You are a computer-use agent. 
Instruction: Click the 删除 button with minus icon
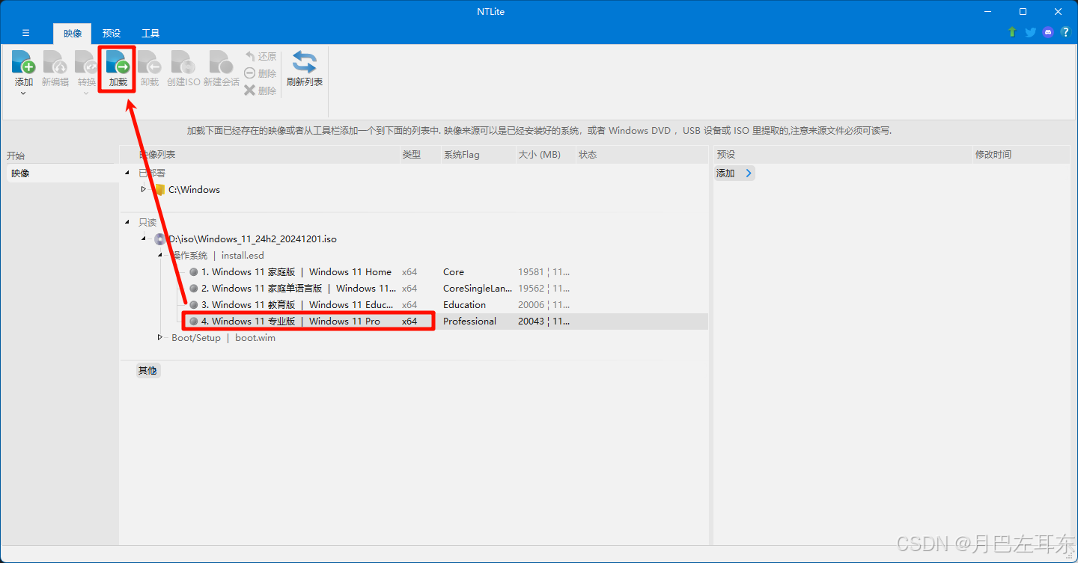tap(261, 73)
